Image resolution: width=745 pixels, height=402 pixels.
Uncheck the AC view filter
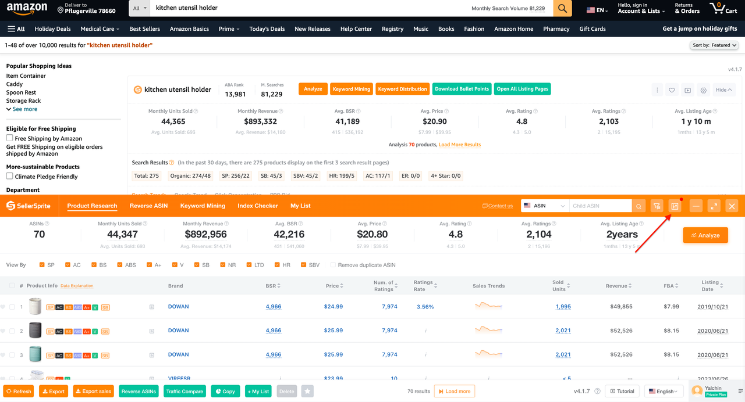68,265
